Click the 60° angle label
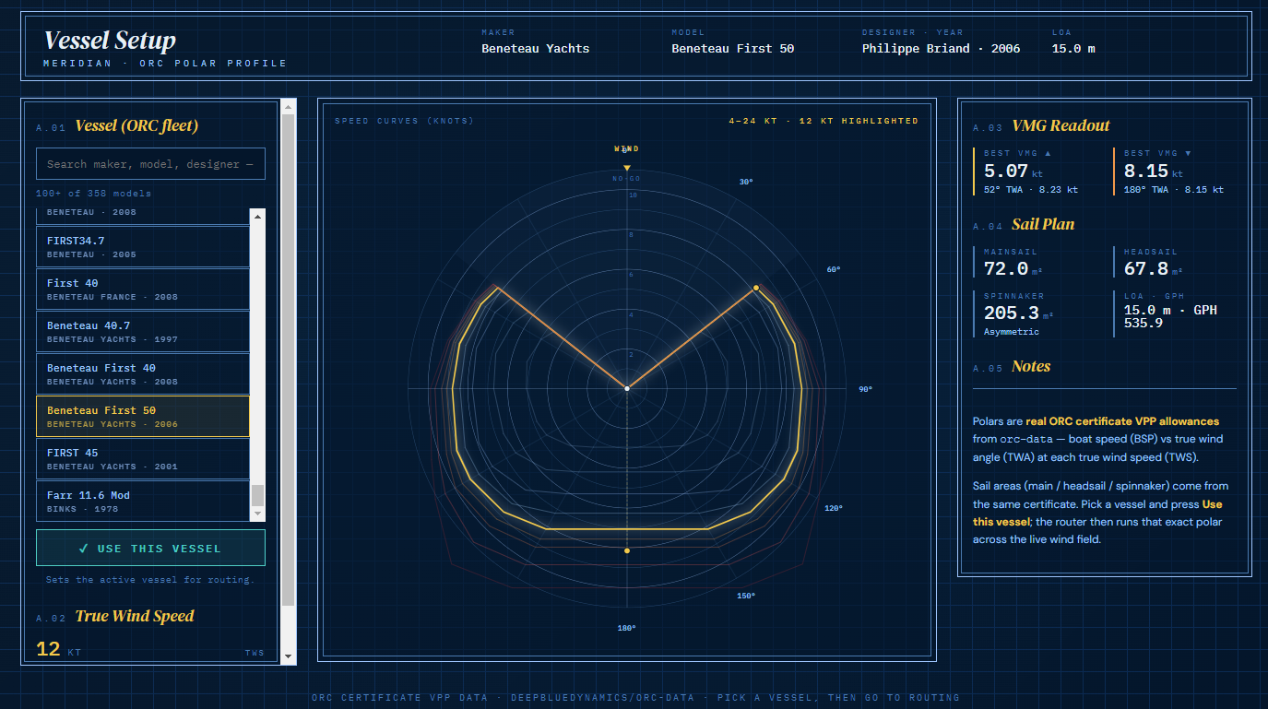Image resolution: width=1268 pixels, height=709 pixels. tap(834, 269)
